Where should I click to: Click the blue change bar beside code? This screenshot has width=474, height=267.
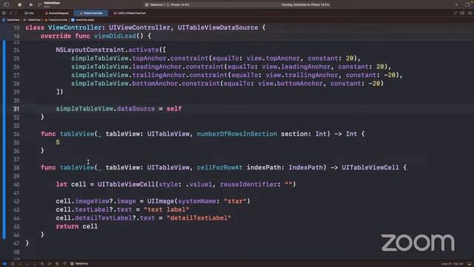(4, 139)
